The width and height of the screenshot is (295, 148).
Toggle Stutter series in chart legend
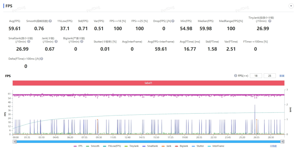point(198,146)
